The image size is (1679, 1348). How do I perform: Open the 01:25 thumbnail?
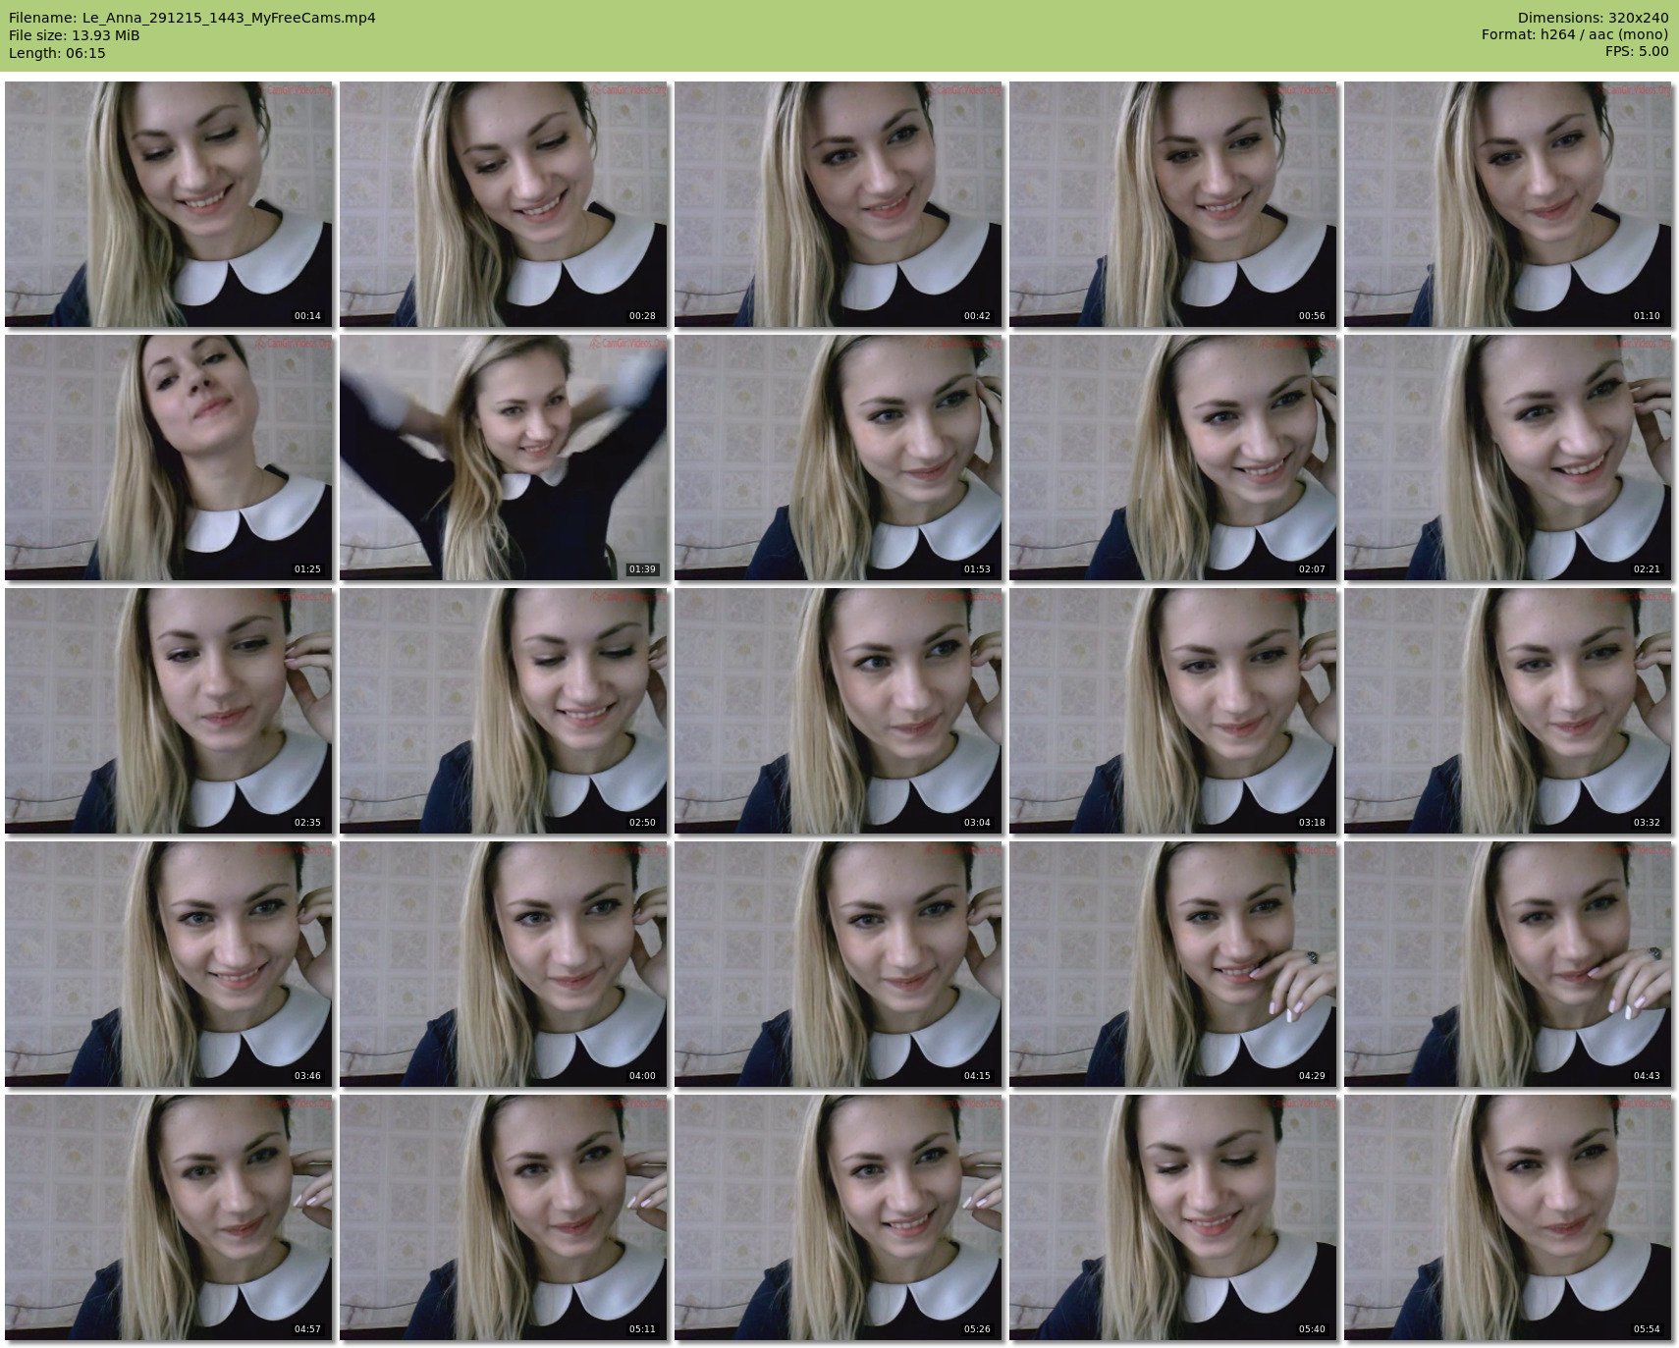click(x=168, y=458)
